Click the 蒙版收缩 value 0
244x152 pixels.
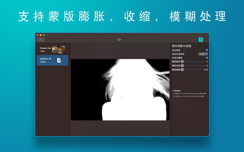207,66
